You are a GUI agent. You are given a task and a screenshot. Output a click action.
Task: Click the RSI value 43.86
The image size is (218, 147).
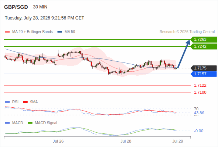[199, 113]
